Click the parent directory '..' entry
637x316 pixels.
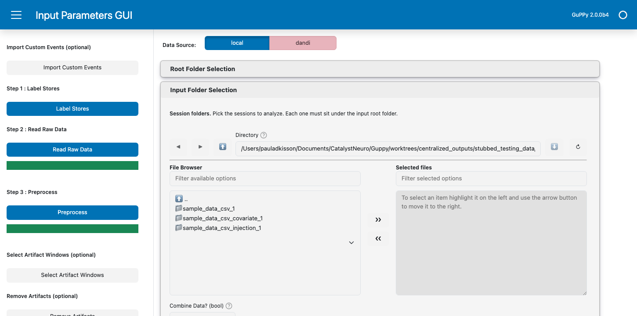click(181, 199)
